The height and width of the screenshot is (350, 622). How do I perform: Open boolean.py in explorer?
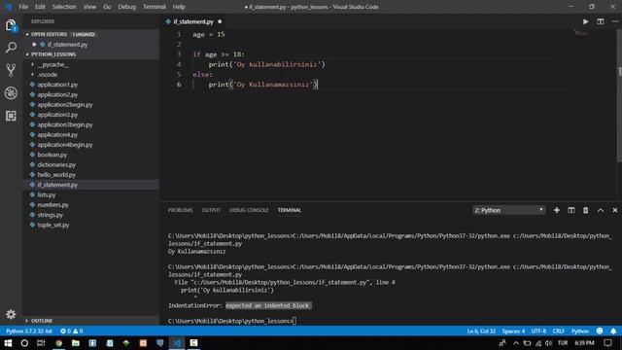point(52,155)
